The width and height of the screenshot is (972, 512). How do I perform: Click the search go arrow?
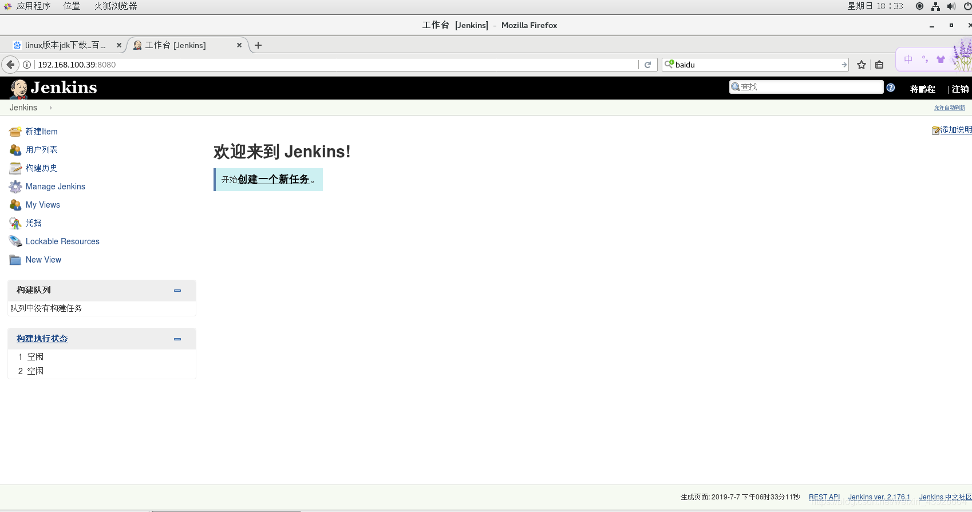(844, 65)
